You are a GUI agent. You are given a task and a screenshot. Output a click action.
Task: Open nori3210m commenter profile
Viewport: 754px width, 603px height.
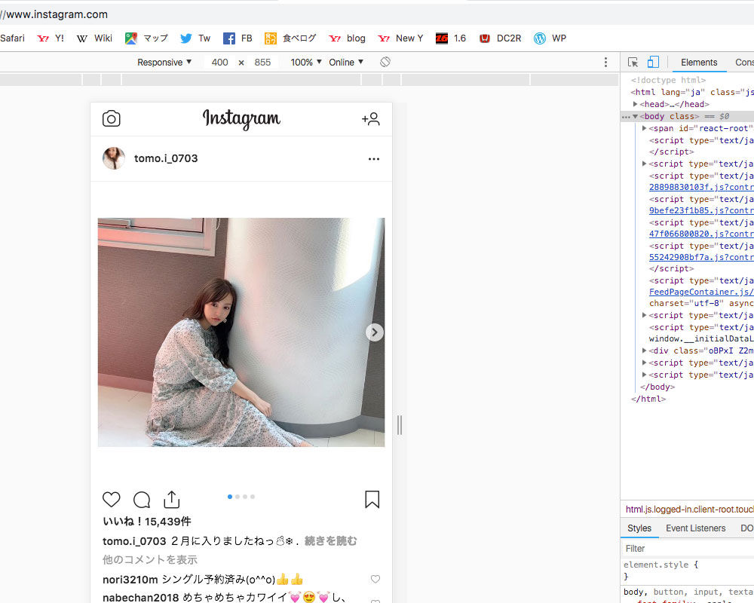(x=130, y=580)
